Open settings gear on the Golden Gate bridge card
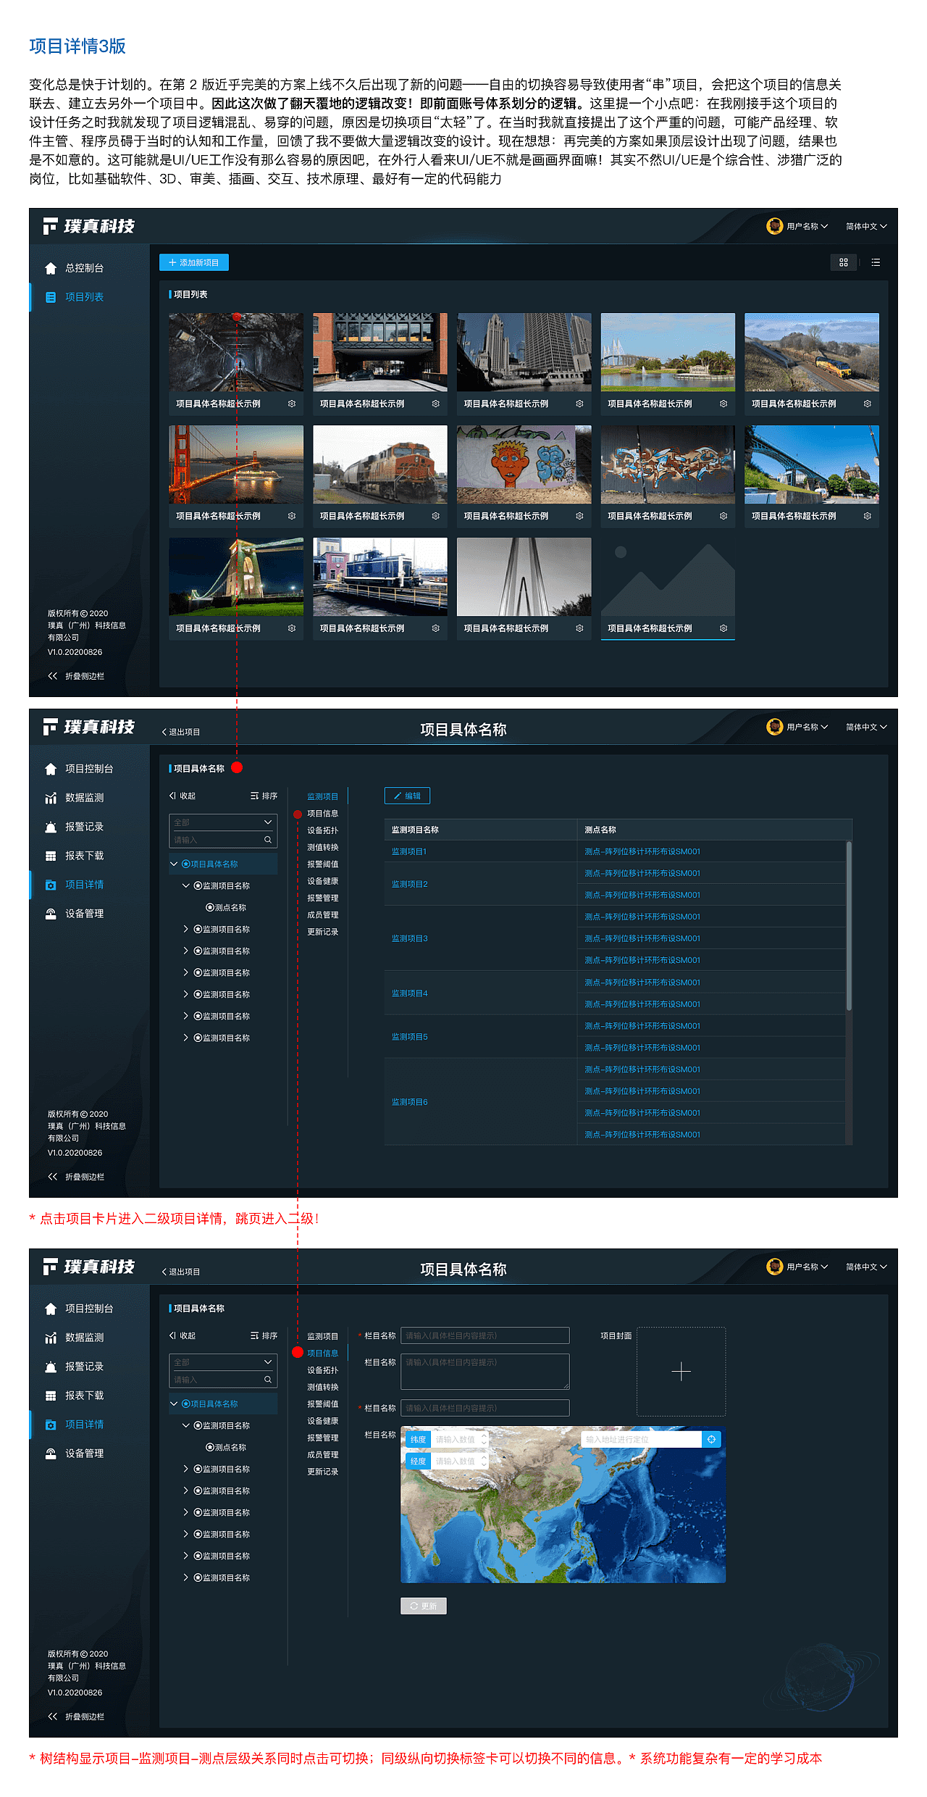This screenshot has height=1797, width=927. coord(291,516)
